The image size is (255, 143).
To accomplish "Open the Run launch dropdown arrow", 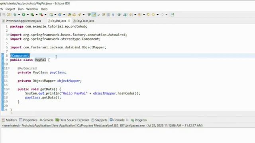I will pos(28,15).
